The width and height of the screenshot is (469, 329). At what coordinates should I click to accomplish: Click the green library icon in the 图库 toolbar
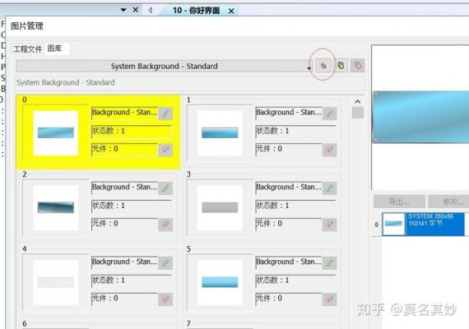pyautogui.click(x=341, y=66)
